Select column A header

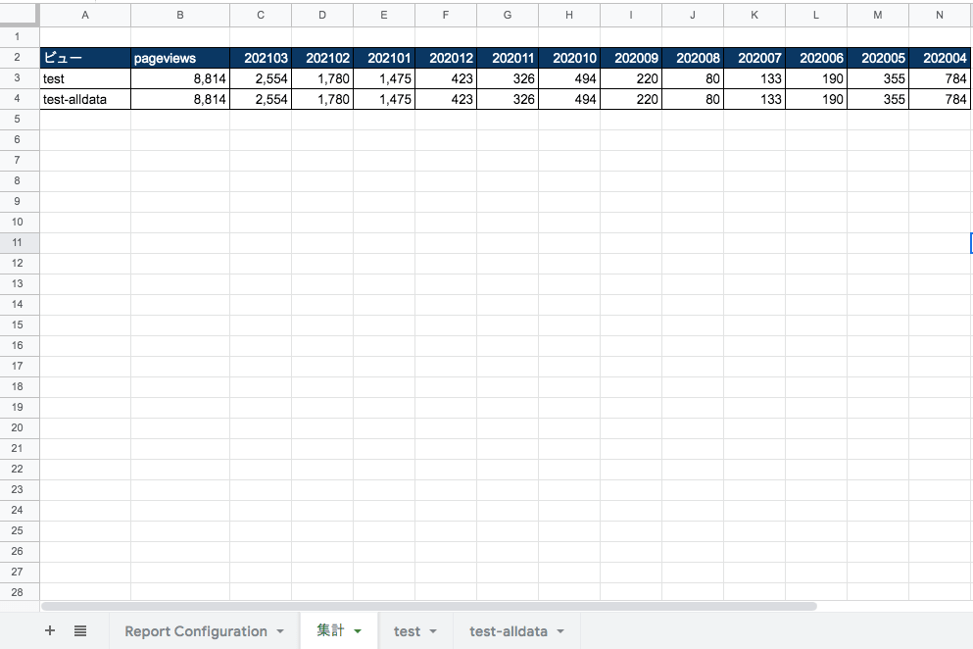tap(85, 15)
